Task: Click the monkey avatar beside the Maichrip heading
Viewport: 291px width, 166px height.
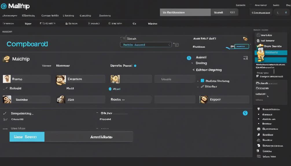Action: [x=6, y=59]
